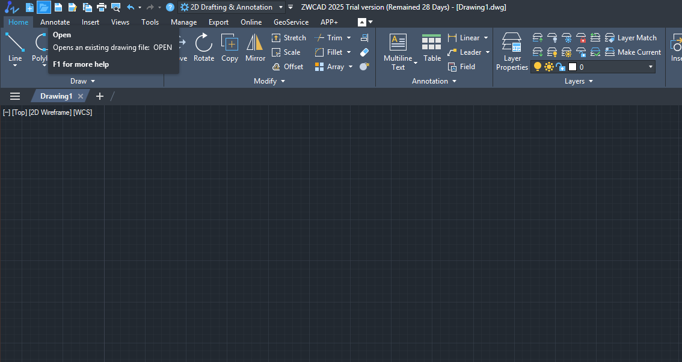The width and height of the screenshot is (682, 362).
Task: Click the Leader annotation tool
Action: (x=464, y=52)
